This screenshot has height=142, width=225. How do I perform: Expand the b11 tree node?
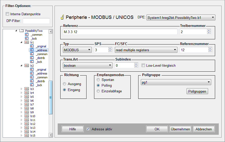21,120
